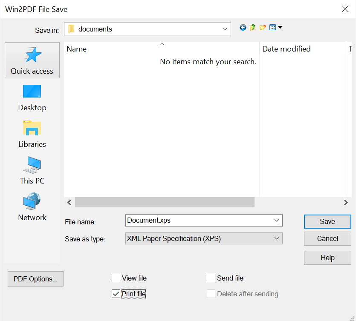Open the Save as type dropdown
The height and width of the screenshot is (321, 356).
pyautogui.click(x=277, y=238)
